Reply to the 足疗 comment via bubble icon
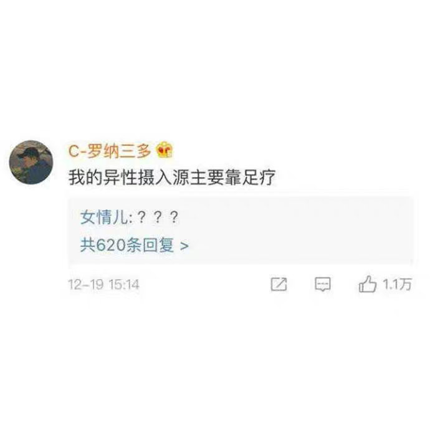 click(x=323, y=284)
